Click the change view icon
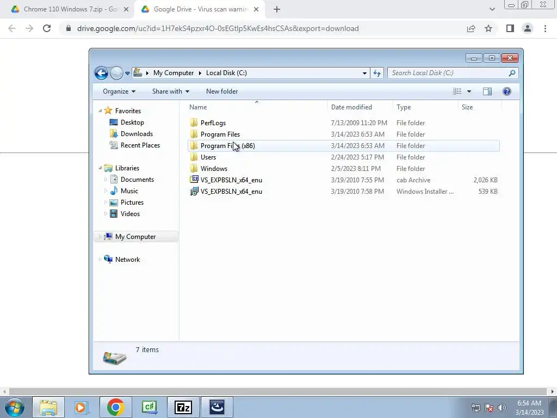The height and width of the screenshot is (418, 557). pos(457,91)
